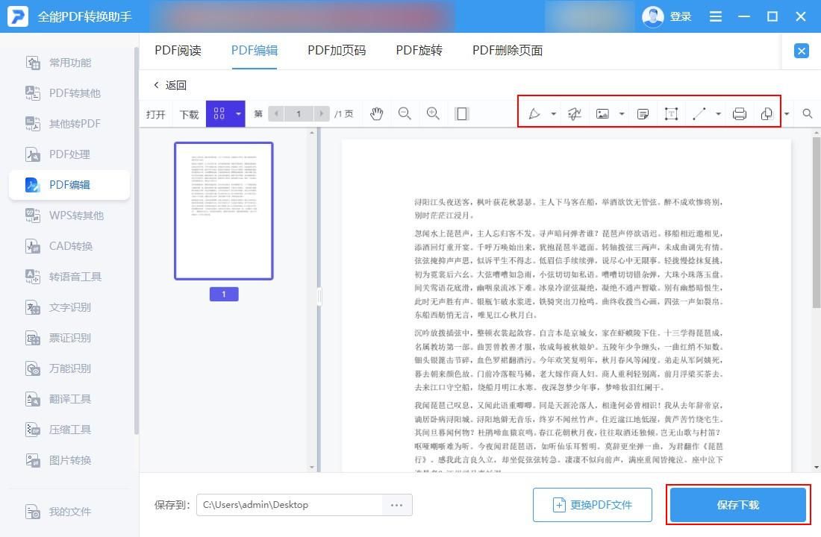This screenshot has height=537, width=821.
Task: Select the page 1 thumbnail
Action: pyautogui.click(x=224, y=211)
